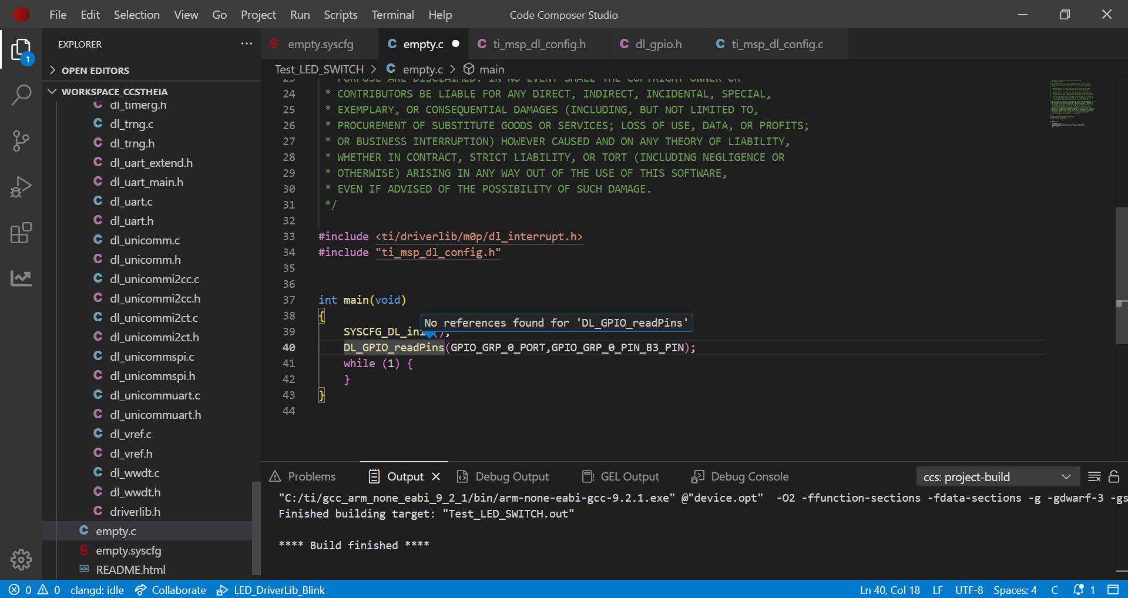Close the Output panel tab

click(x=436, y=476)
